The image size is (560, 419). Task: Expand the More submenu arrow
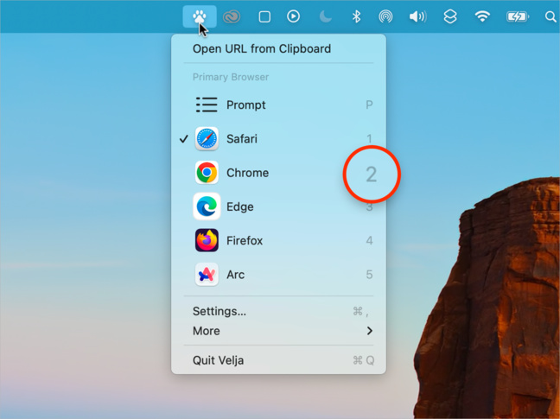point(370,331)
